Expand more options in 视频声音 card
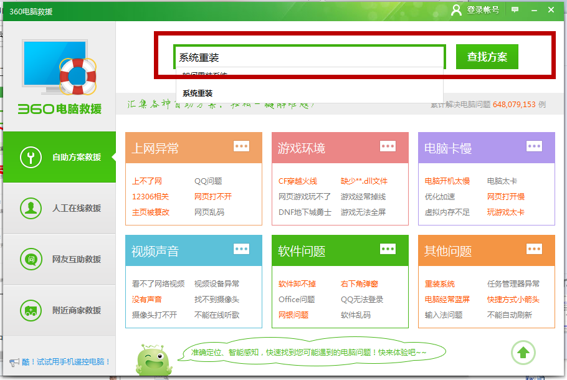 242,249
